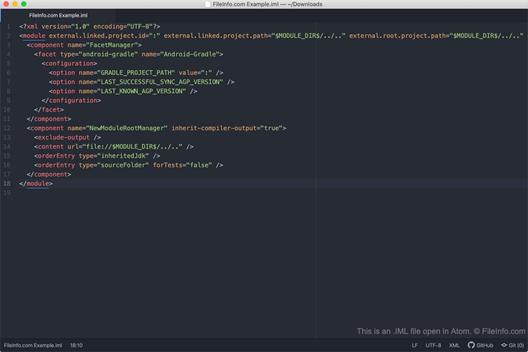Click line number 19 in the gutter
The image size is (528, 352).
coord(6,192)
